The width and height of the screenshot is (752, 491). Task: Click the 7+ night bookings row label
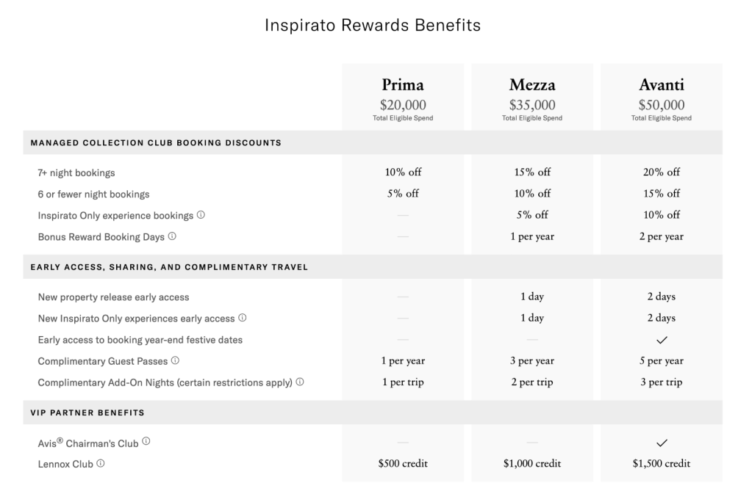(x=76, y=173)
